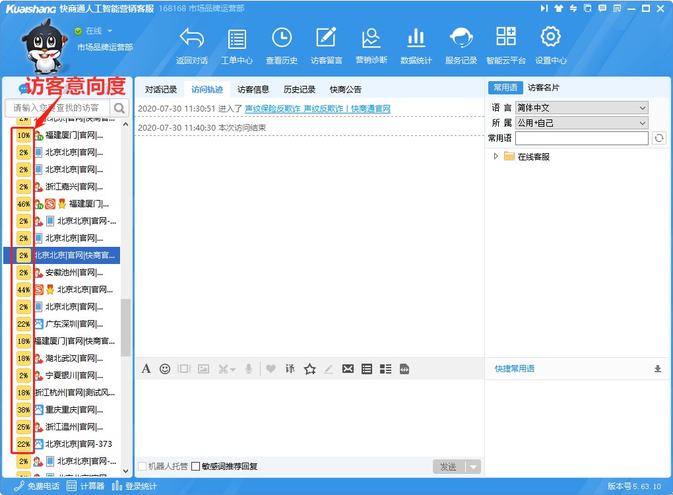Insert an emoji into the reply

[x=165, y=368]
